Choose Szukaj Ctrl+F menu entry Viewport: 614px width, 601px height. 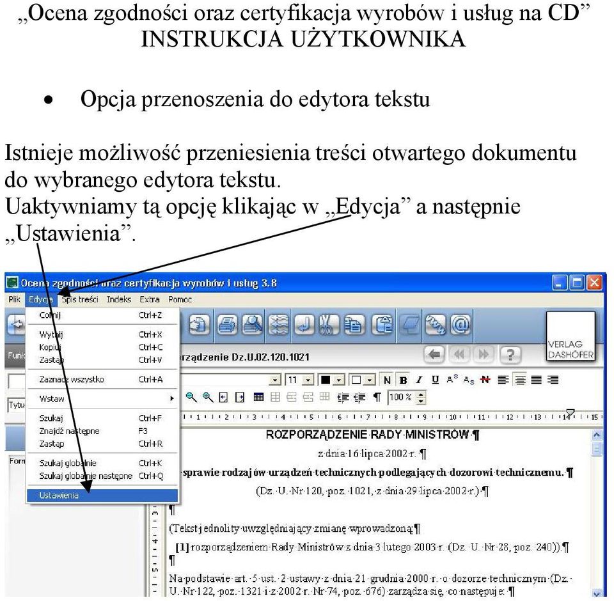tap(102, 418)
